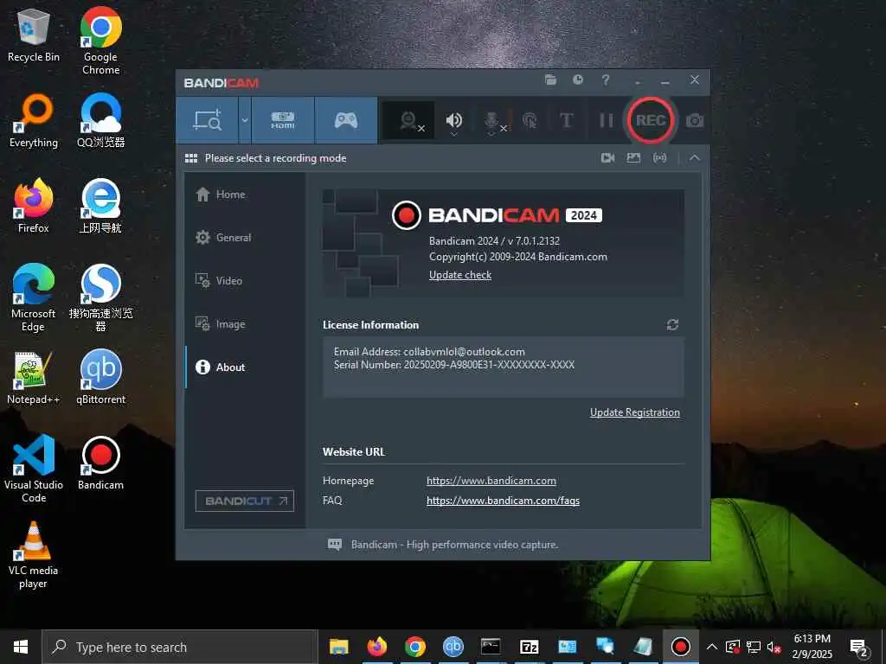Image resolution: width=886 pixels, height=664 pixels.
Task: Open the Video settings tab
Action: point(245,281)
